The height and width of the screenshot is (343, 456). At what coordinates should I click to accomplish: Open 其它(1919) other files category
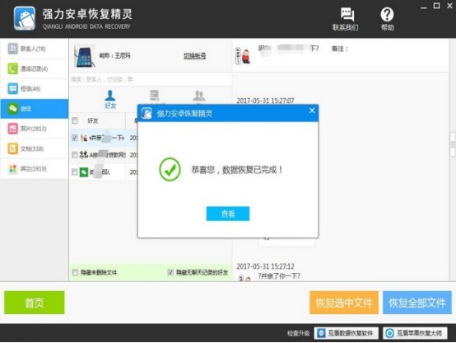(x=35, y=169)
